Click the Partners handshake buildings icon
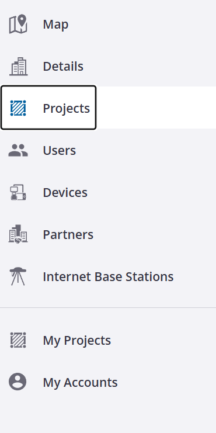This screenshot has width=216, height=433. point(18,234)
